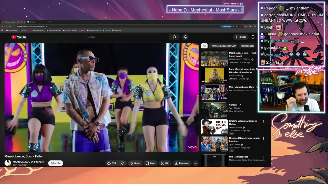Switch to the Omnichat browser tab
328x184 pixels.
coord(38,22)
